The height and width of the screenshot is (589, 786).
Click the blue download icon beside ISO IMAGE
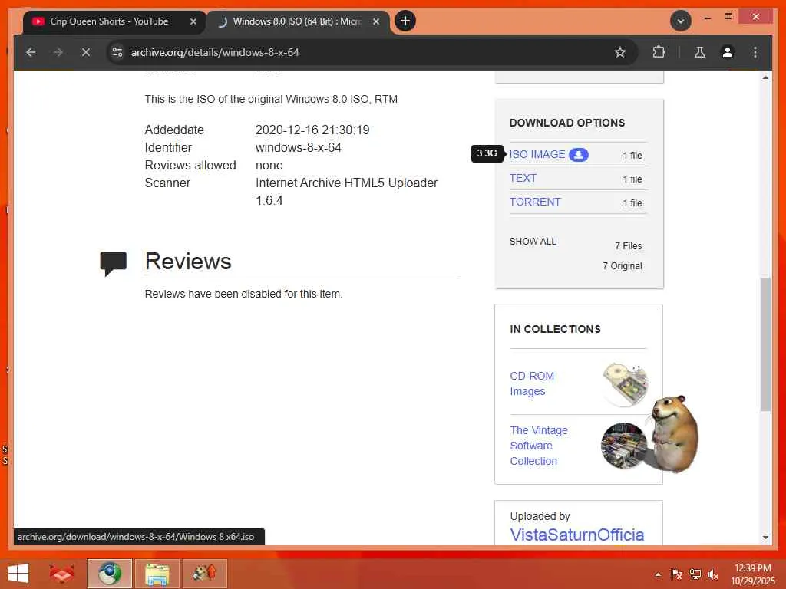pos(579,155)
